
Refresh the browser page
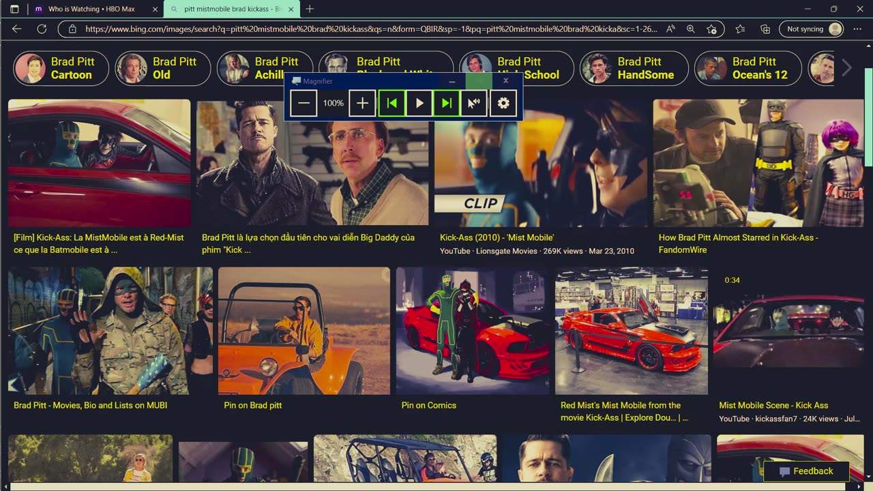[42, 29]
